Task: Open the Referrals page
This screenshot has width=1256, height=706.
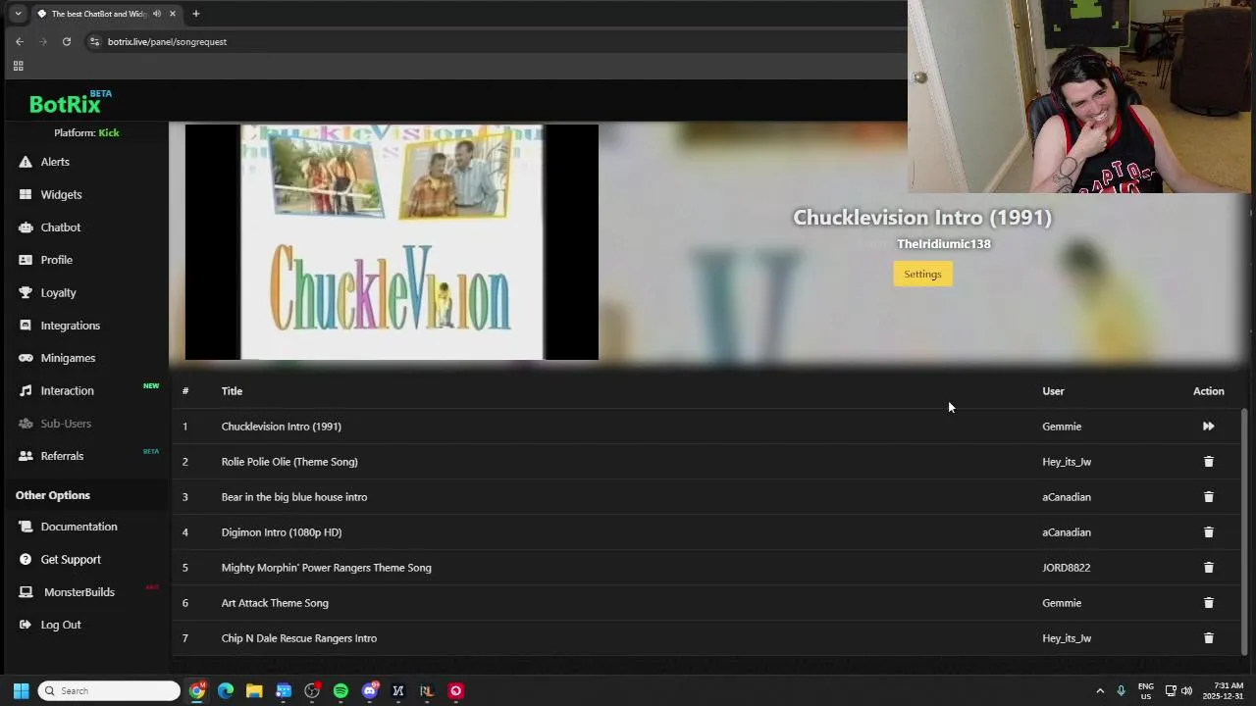Action: point(62,456)
